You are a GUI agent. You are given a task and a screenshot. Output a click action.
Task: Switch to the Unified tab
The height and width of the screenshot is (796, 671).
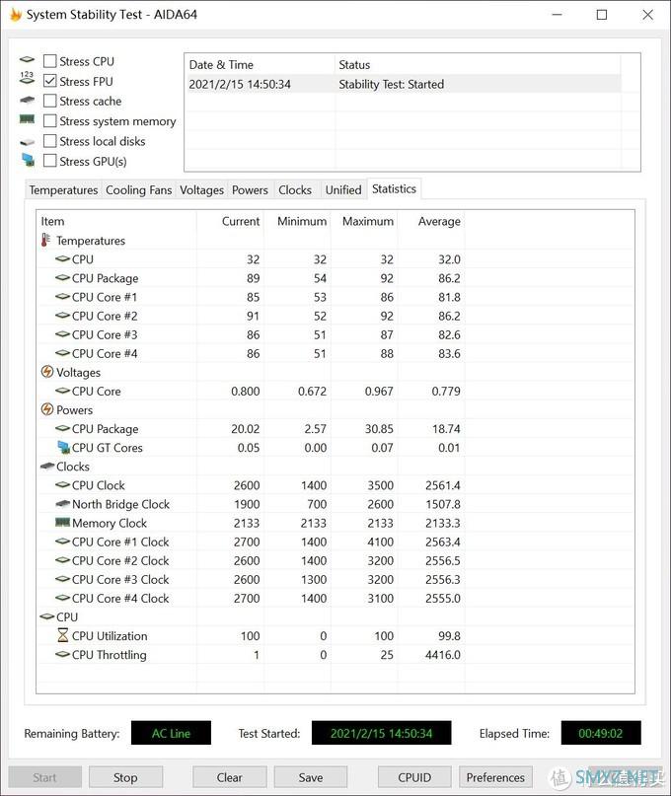click(x=343, y=189)
